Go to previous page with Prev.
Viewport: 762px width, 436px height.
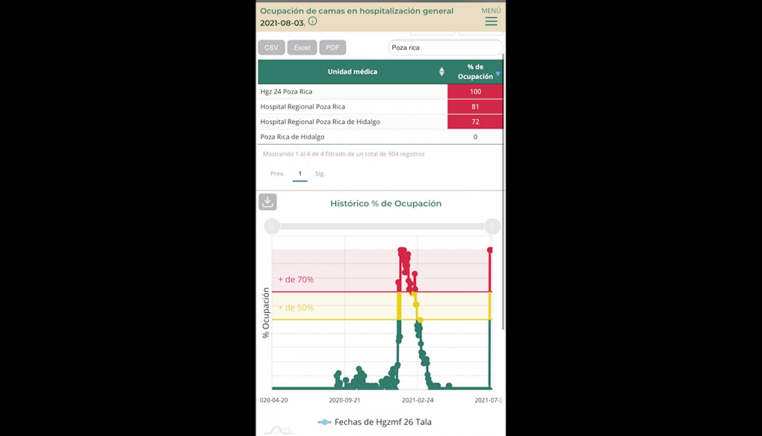pyautogui.click(x=277, y=173)
